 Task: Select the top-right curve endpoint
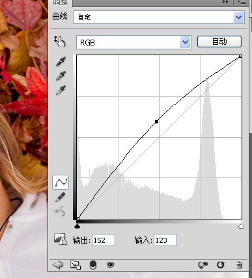240,57
